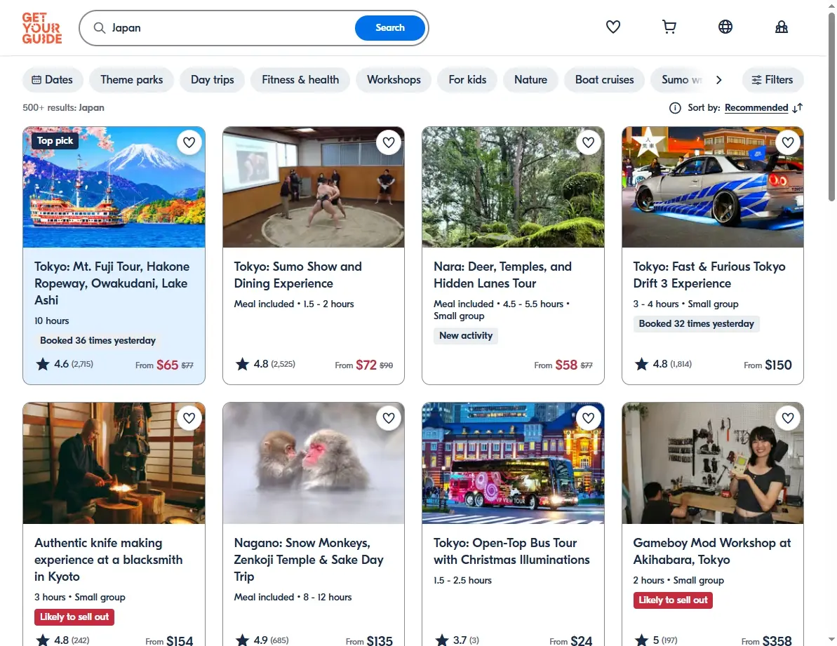This screenshot has width=837, height=646.
Task: Open the Dates picker chip
Action: (x=53, y=80)
